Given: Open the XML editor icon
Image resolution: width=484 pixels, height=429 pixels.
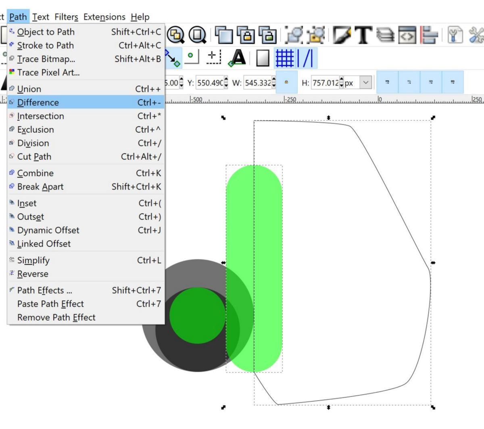Looking at the screenshot, I should (407, 35).
